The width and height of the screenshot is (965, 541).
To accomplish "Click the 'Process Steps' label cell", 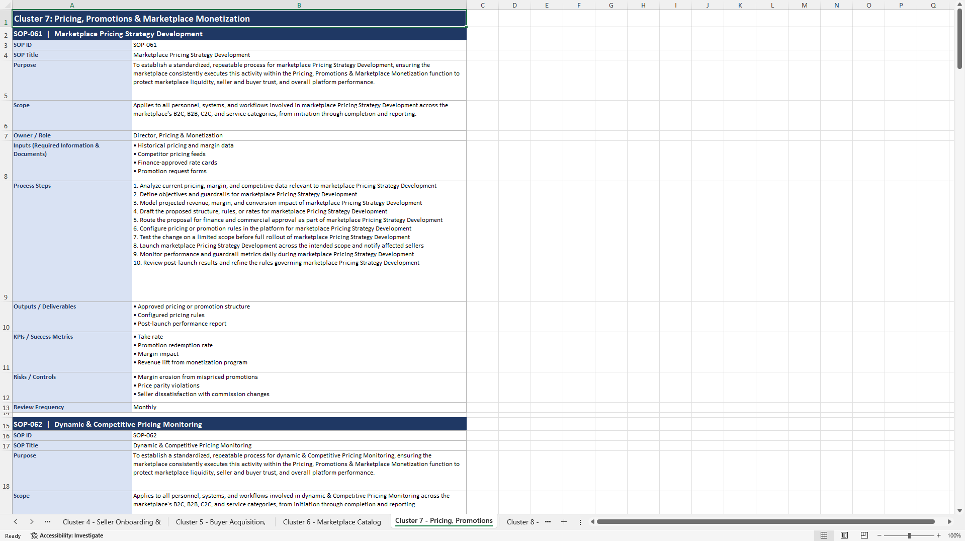I will [72, 242].
